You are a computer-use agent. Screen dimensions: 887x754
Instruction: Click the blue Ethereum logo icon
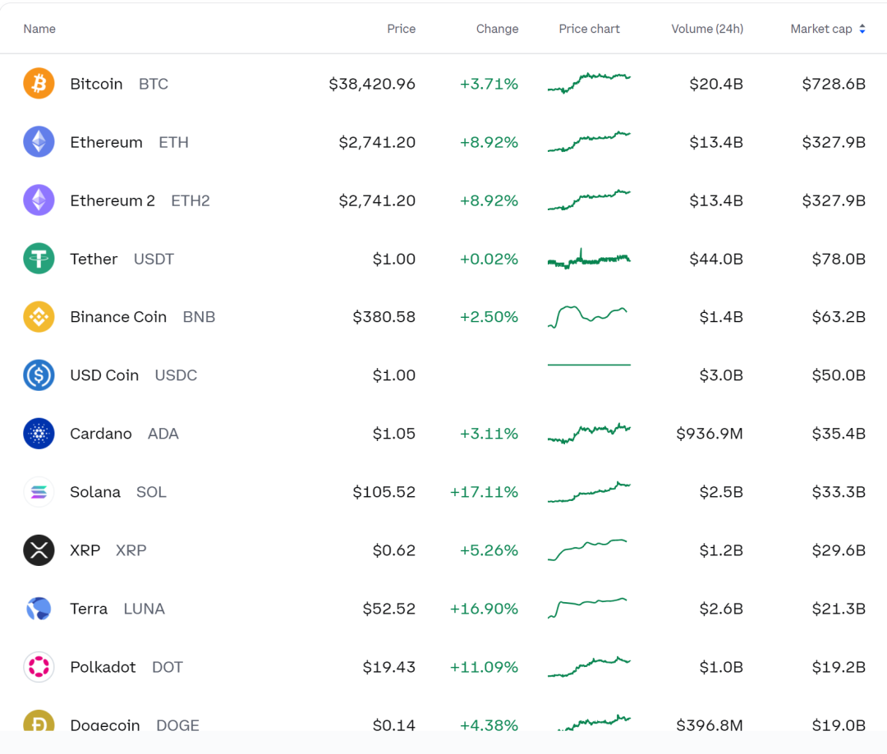point(39,141)
